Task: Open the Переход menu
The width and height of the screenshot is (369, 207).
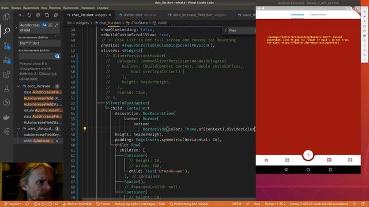Action: (x=55, y=7)
